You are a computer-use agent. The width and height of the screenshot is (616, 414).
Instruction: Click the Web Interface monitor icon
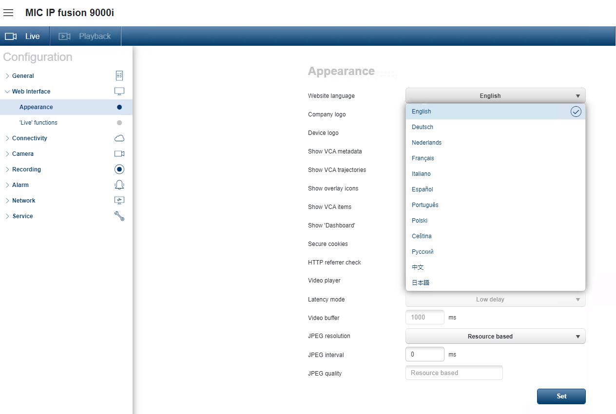119,91
